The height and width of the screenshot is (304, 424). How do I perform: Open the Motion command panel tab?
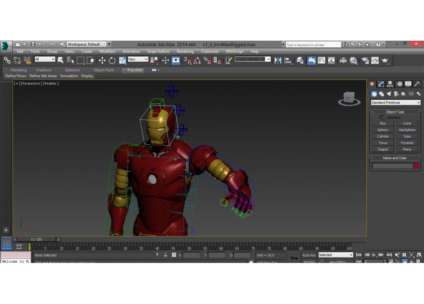tap(399, 84)
